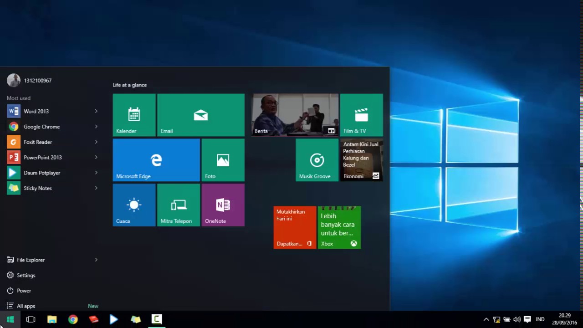
Task: Expand PowerPoint 2013 jump list arrow
Action: pos(96,157)
